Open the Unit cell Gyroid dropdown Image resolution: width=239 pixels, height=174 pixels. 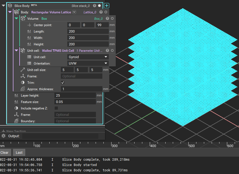coord(88,57)
